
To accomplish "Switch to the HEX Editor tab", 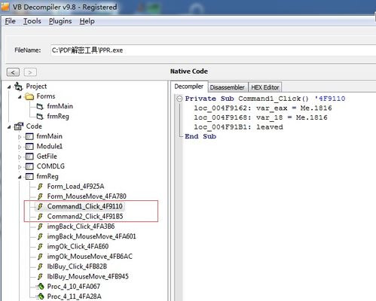I will (x=265, y=87).
